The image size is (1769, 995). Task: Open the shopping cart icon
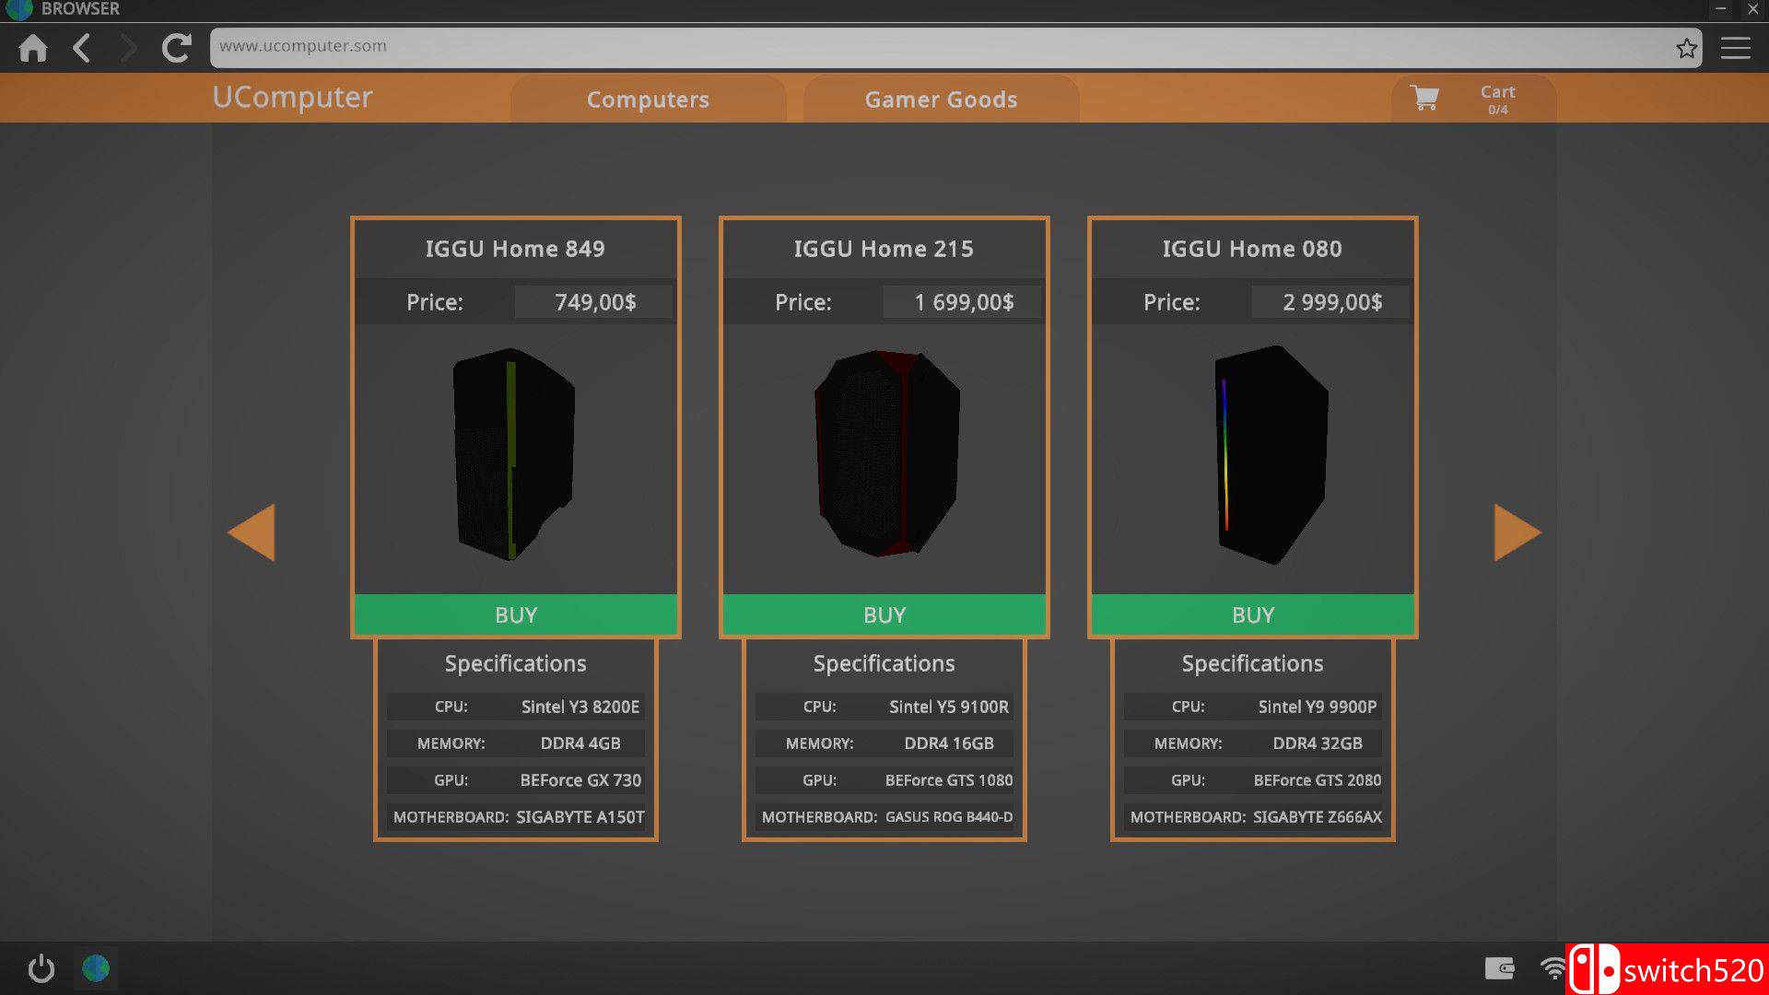coord(1424,98)
